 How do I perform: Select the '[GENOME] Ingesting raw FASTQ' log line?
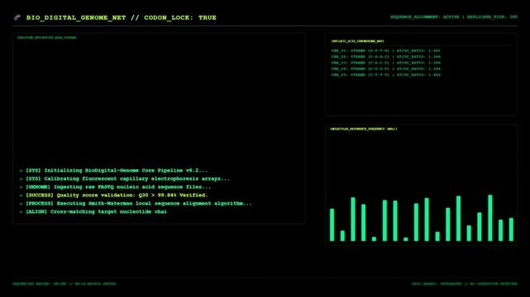click(x=118, y=187)
